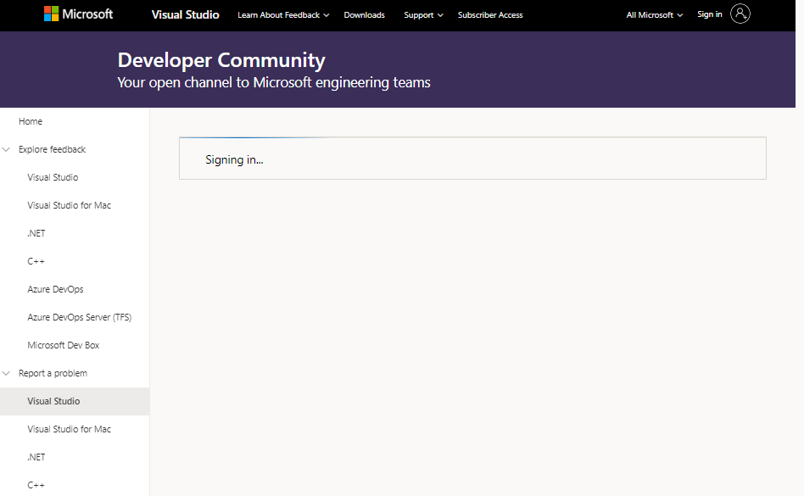Open the user account avatar icon
This screenshot has width=804, height=496.
coord(740,14)
